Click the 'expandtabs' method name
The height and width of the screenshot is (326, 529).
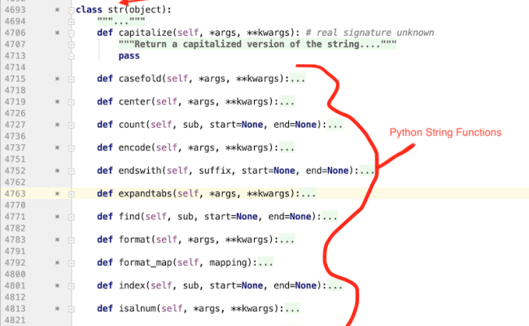click(146, 194)
